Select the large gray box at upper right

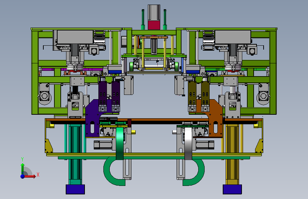pos(233,37)
